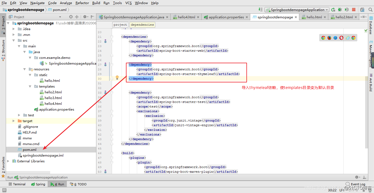This screenshot has width=374, height=193.
Task: Open the Project panel gear settings dropdown
Action: click(x=85, y=17)
